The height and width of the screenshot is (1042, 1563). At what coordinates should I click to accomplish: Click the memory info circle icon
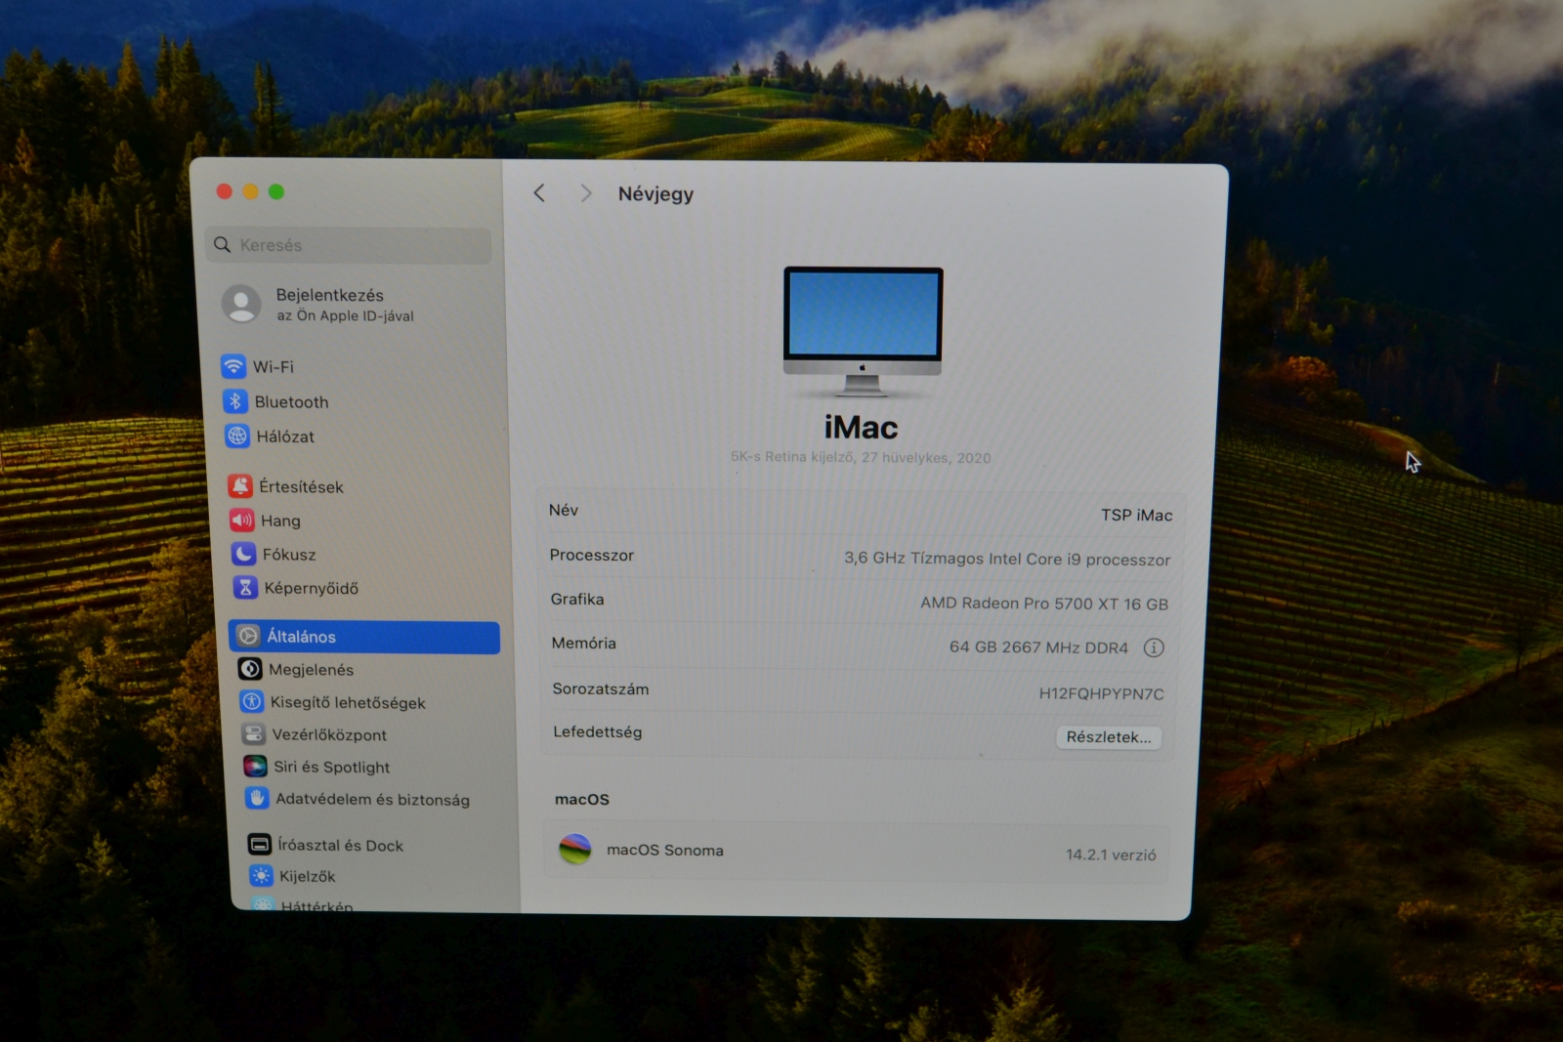click(x=1156, y=646)
